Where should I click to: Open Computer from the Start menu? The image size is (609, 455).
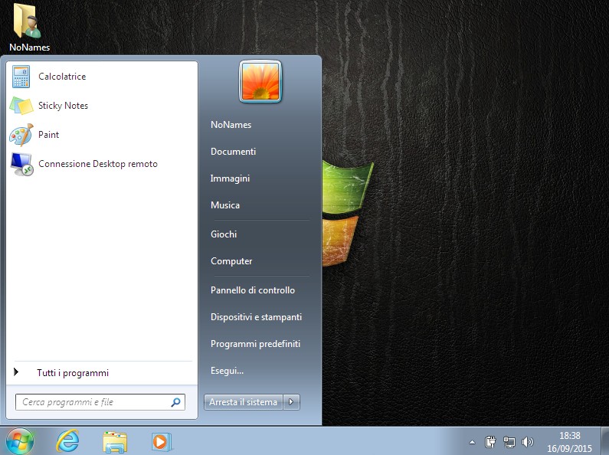231,261
